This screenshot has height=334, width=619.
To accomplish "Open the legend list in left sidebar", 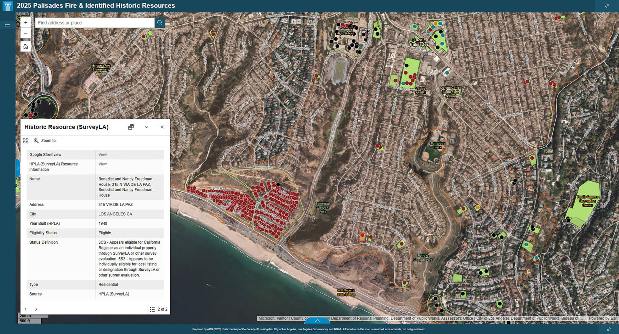I will click(7, 25).
